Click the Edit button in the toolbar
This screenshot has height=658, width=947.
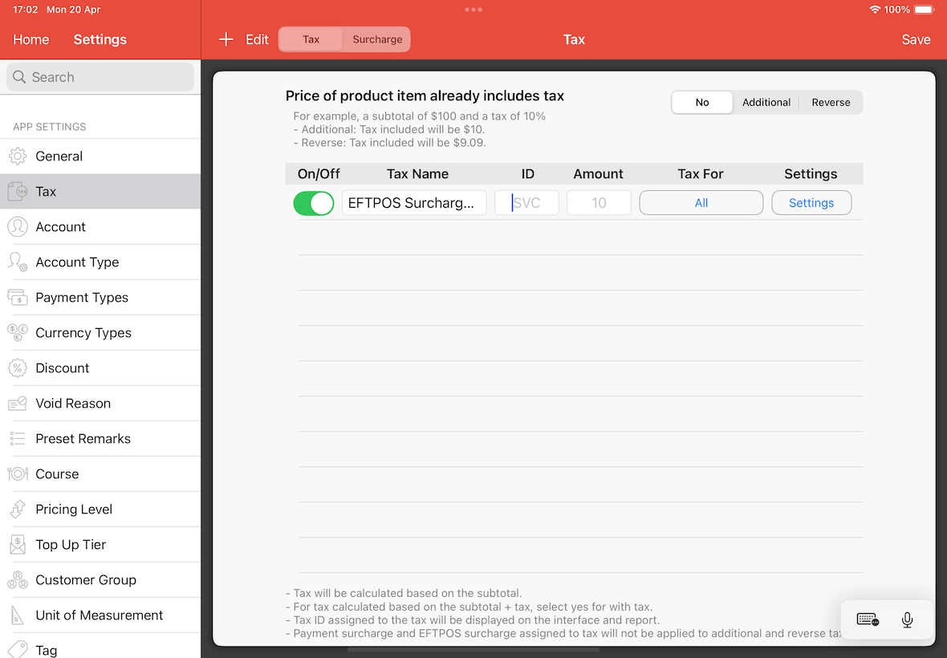tap(257, 40)
